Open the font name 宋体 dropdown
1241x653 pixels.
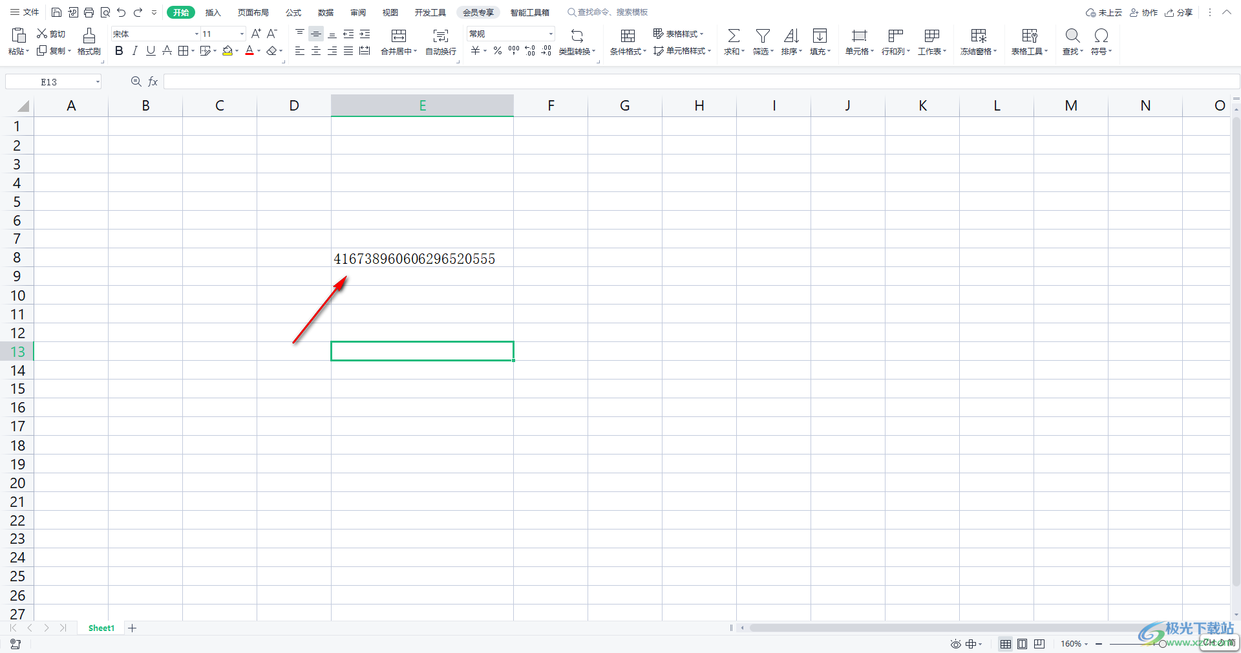click(196, 34)
